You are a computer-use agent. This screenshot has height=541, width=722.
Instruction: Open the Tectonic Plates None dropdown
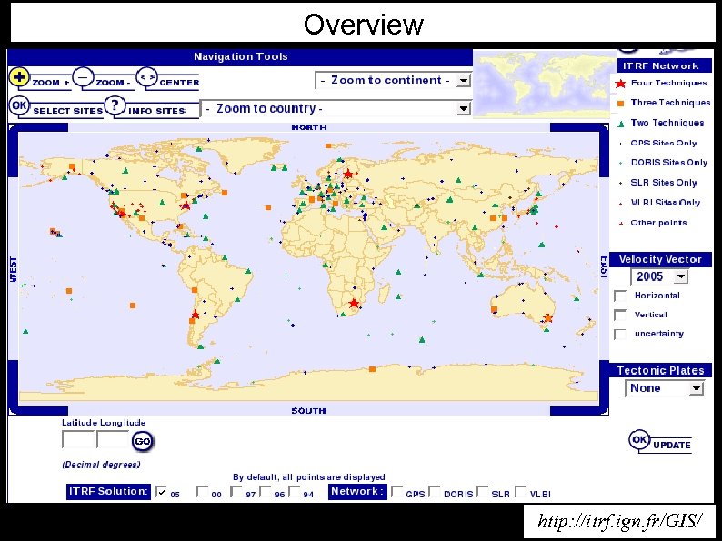click(665, 388)
